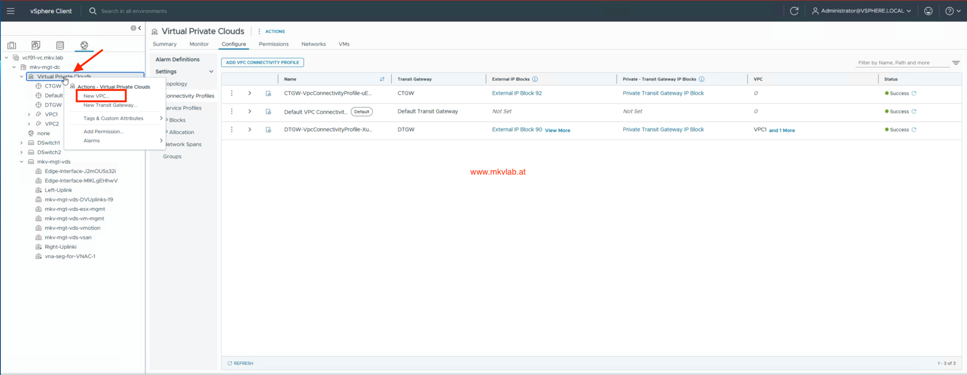Switch to VMs and Templates inventory view
The height and width of the screenshot is (375, 967).
[36, 45]
